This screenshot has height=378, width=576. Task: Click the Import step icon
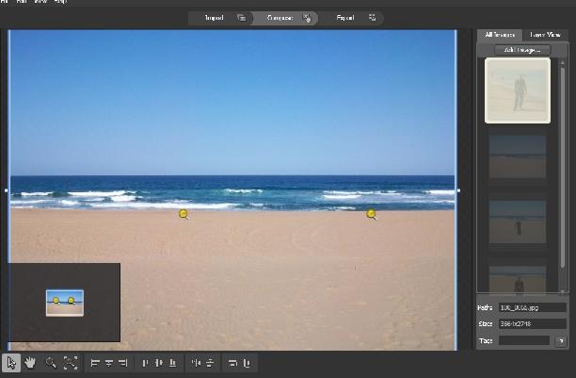241,18
